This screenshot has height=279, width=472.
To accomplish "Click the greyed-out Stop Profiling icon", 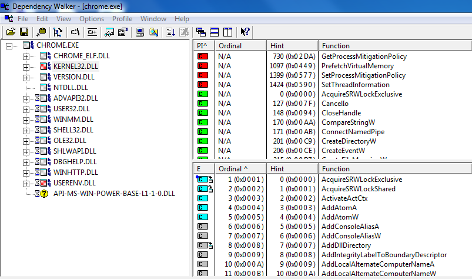I will [184, 32].
